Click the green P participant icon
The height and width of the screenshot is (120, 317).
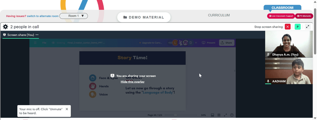click(x=298, y=27)
